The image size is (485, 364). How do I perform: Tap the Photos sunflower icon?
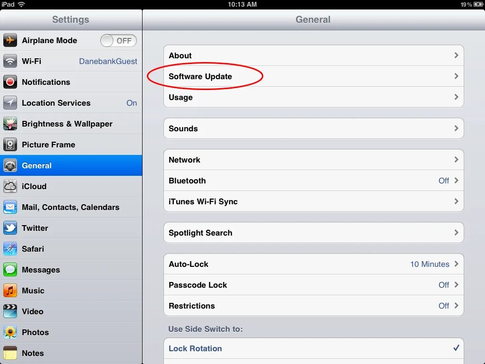pos(10,332)
